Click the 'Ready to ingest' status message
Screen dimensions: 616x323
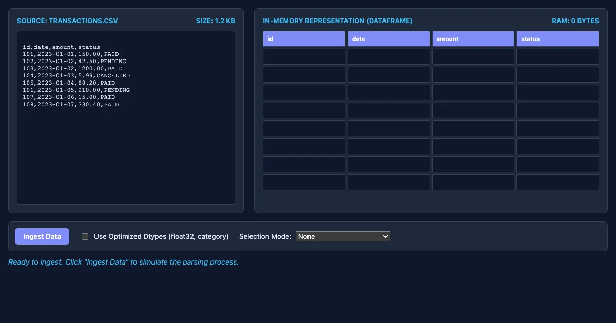(x=123, y=262)
